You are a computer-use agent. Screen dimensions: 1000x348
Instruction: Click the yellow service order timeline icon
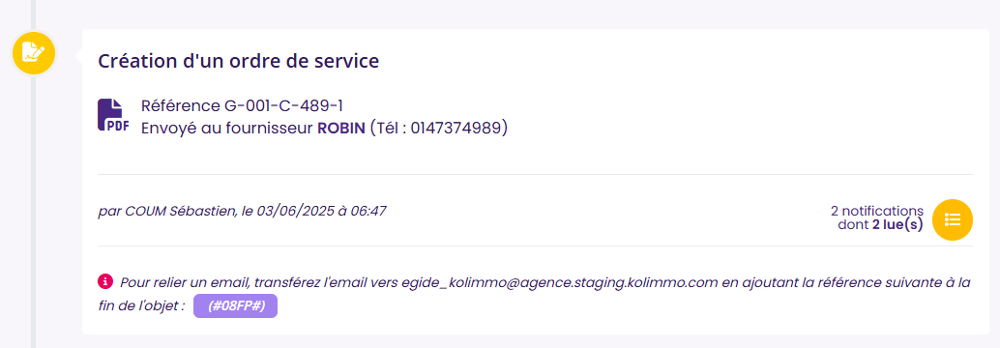pyautogui.click(x=34, y=52)
